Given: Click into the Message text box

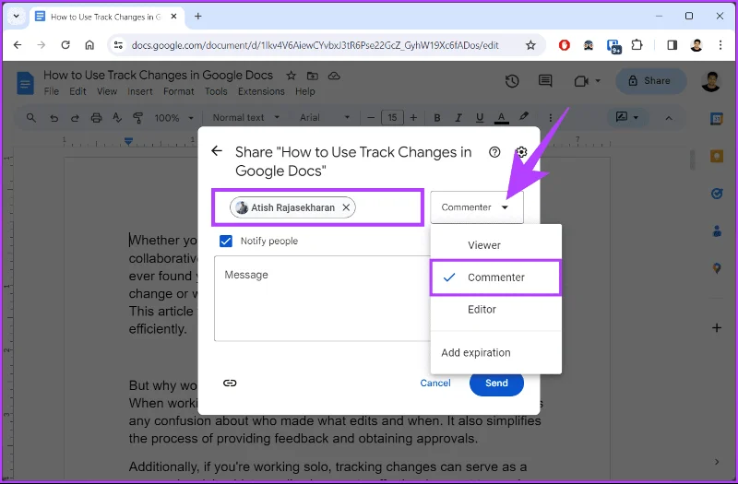Looking at the screenshot, I should (x=322, y=298).
